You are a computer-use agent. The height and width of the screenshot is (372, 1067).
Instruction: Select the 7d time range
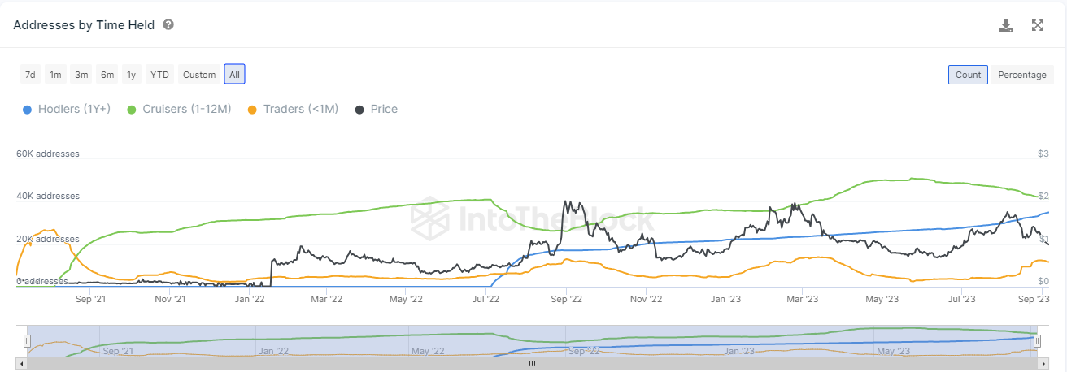tap(30, 75)
